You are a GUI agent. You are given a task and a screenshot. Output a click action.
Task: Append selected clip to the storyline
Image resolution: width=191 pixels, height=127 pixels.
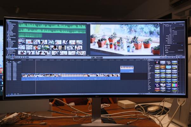23,57
